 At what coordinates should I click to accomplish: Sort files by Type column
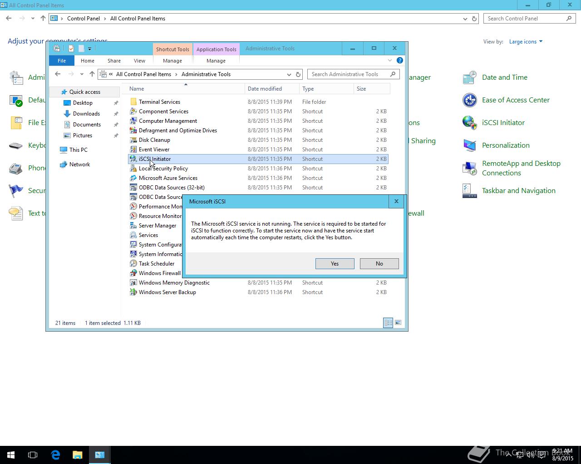click(326, 89)
